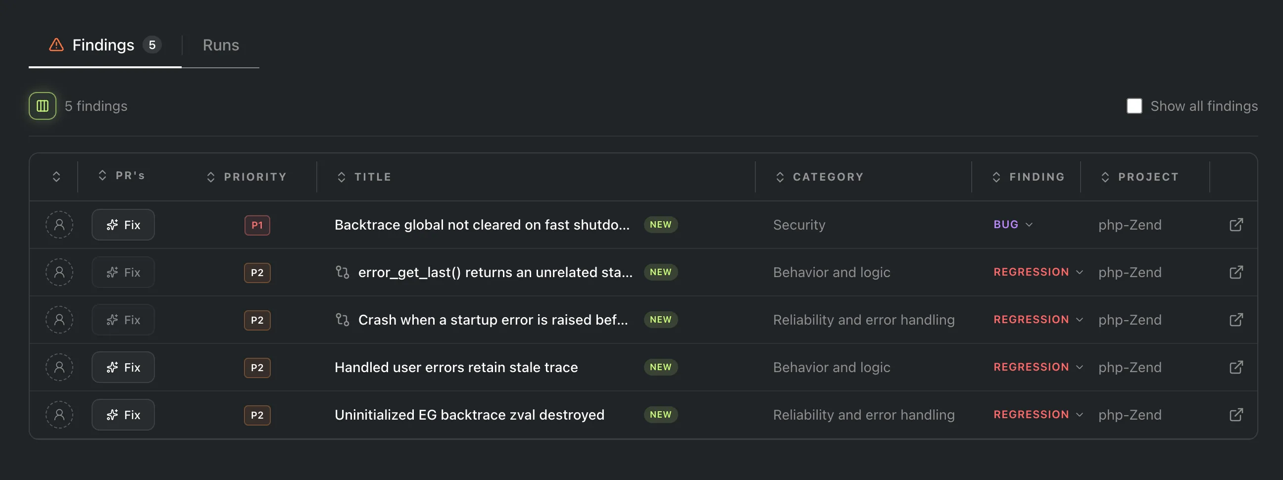The image size is (1283, 480).
Task: Sort by the first unlabeled column arrows
Action: [56, 177]
